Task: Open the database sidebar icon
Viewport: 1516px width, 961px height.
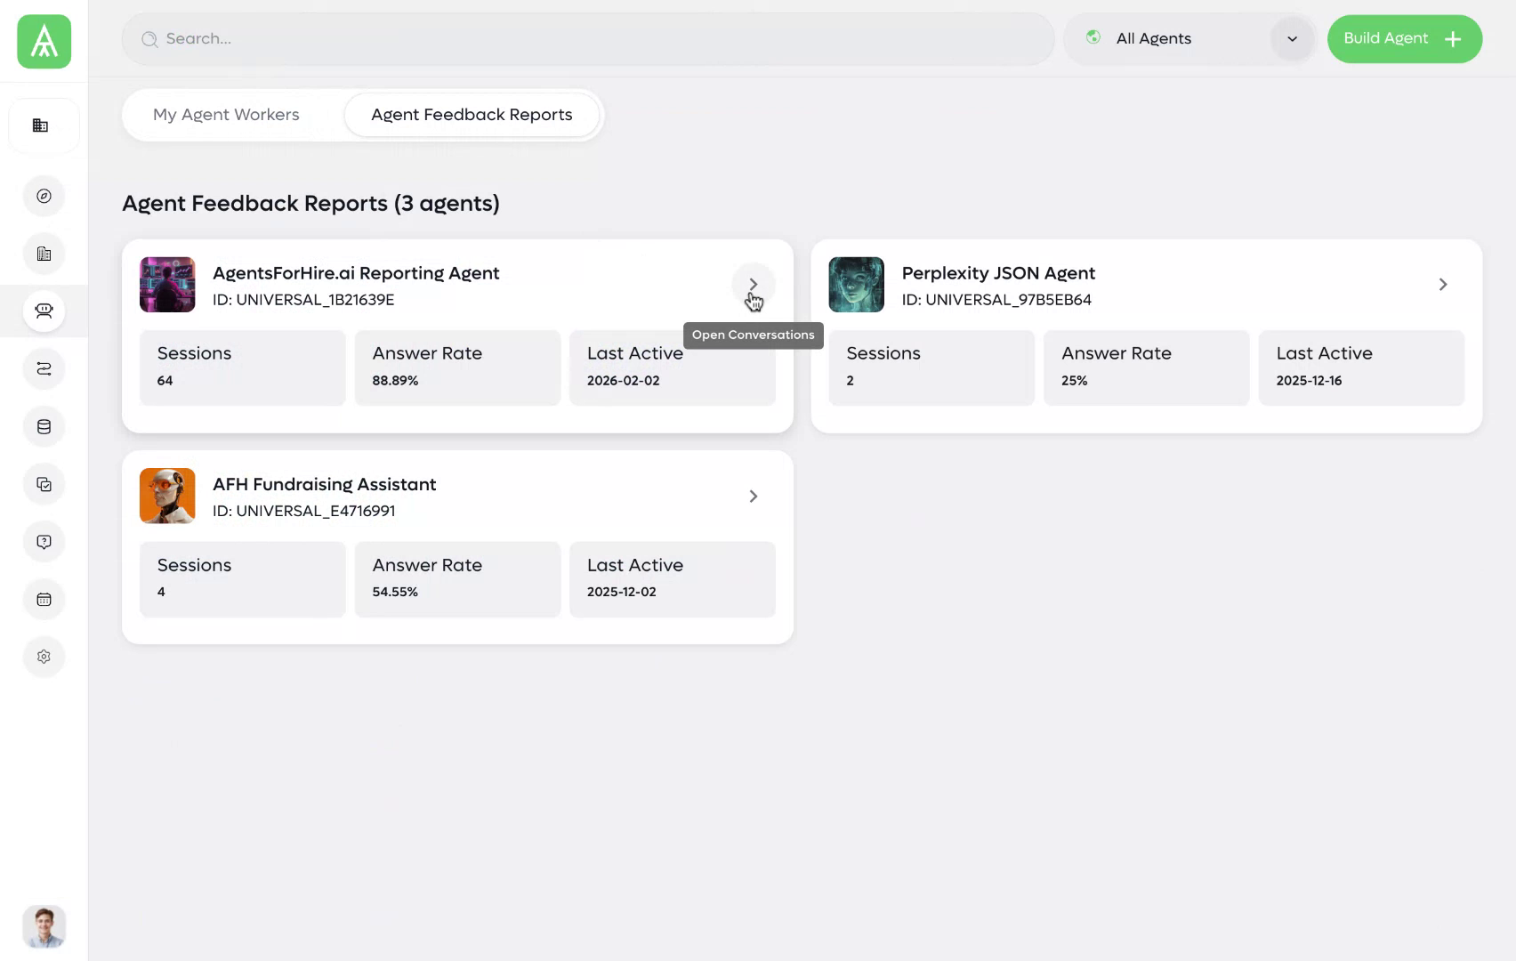Action: click(44, 426)
